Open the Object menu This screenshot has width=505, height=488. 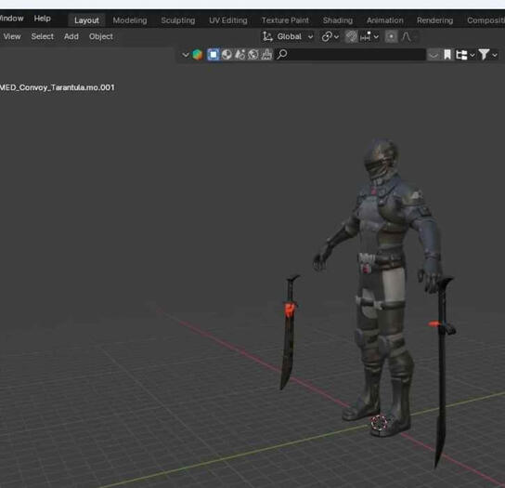[x=101, y=36]
